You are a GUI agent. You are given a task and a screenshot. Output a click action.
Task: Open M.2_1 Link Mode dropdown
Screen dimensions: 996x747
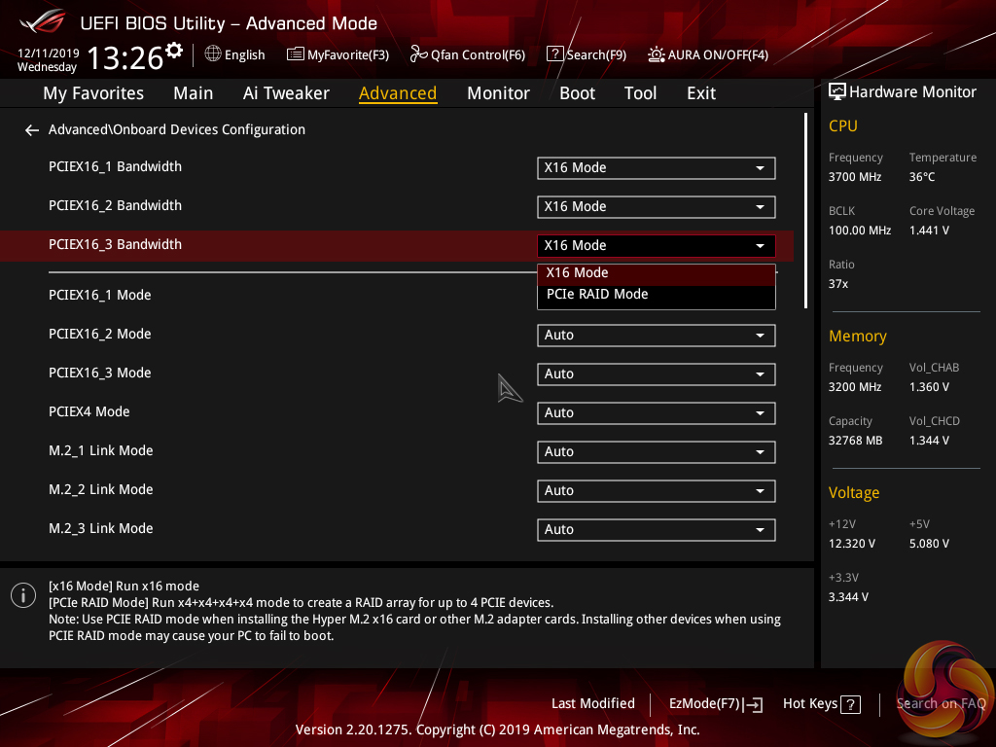pyautogui.click(x=657, y=452)
